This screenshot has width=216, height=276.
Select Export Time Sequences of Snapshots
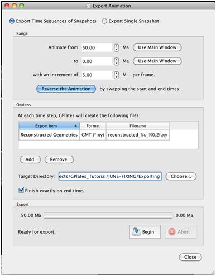[12, 21]
